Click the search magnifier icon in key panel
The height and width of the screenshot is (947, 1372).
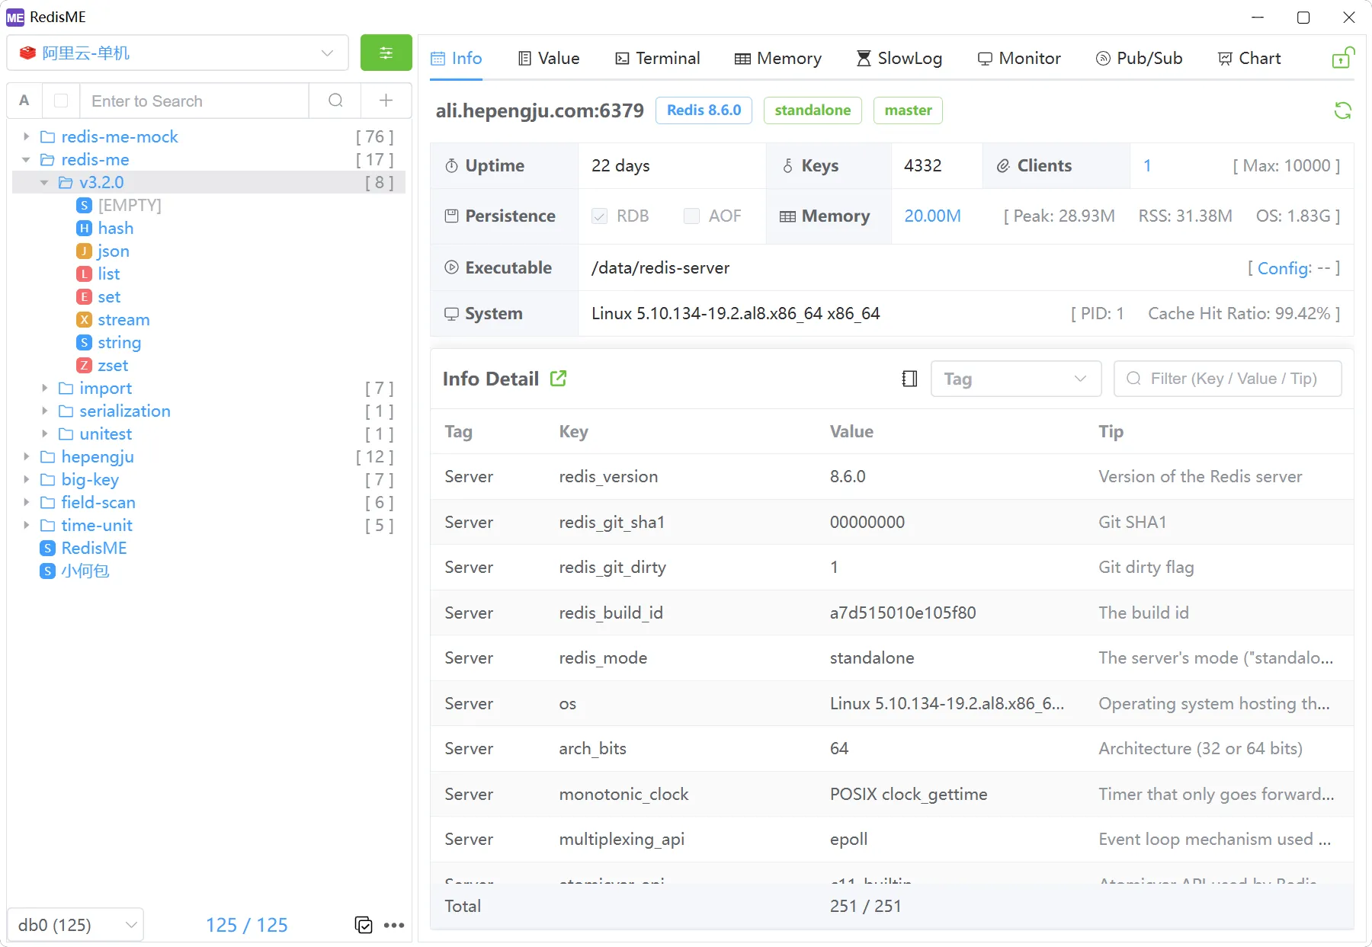pyautogui.click(x=335, y=101)
